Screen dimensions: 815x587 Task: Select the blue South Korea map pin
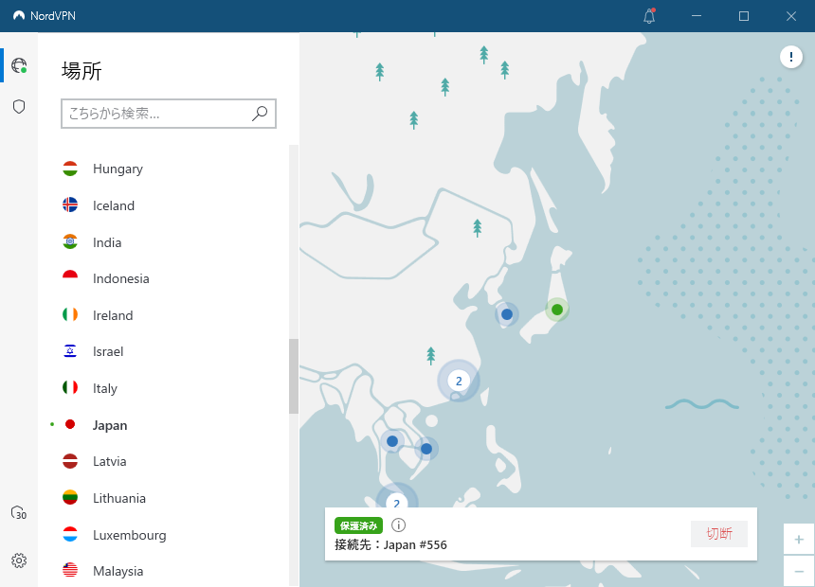(507, 314)
